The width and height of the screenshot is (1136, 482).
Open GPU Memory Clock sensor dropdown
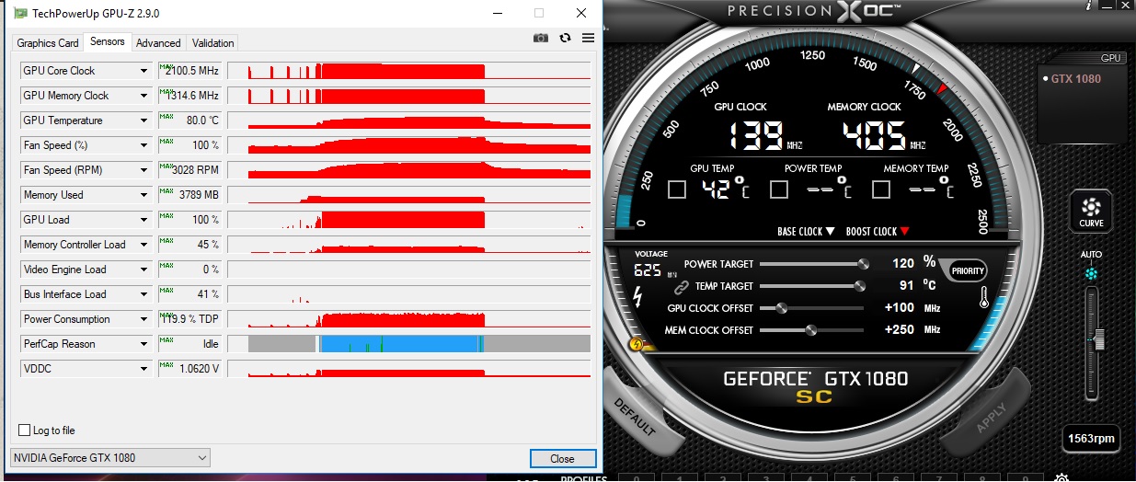[143, 96]
